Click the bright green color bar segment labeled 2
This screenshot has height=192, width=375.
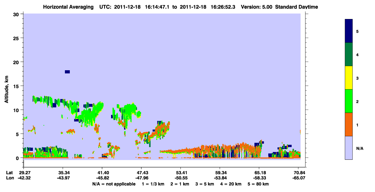349,101
